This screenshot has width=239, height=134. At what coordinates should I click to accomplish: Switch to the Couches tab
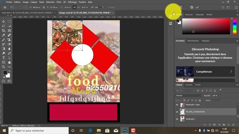click(x=189, y=85)
